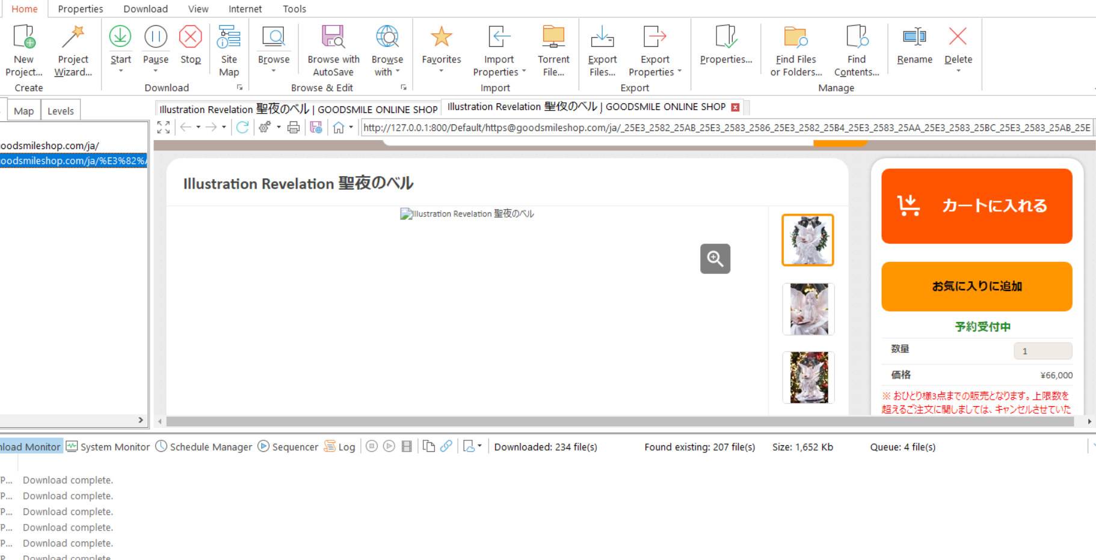Start the download with green Start icon
1096x560 pixels.
[x=120, y=37]
